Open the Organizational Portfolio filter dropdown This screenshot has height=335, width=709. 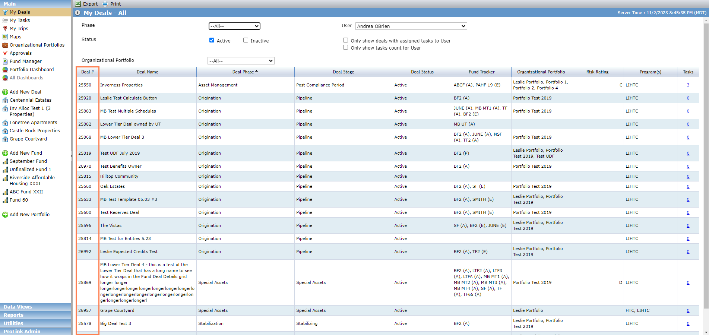tap(241, 61)
